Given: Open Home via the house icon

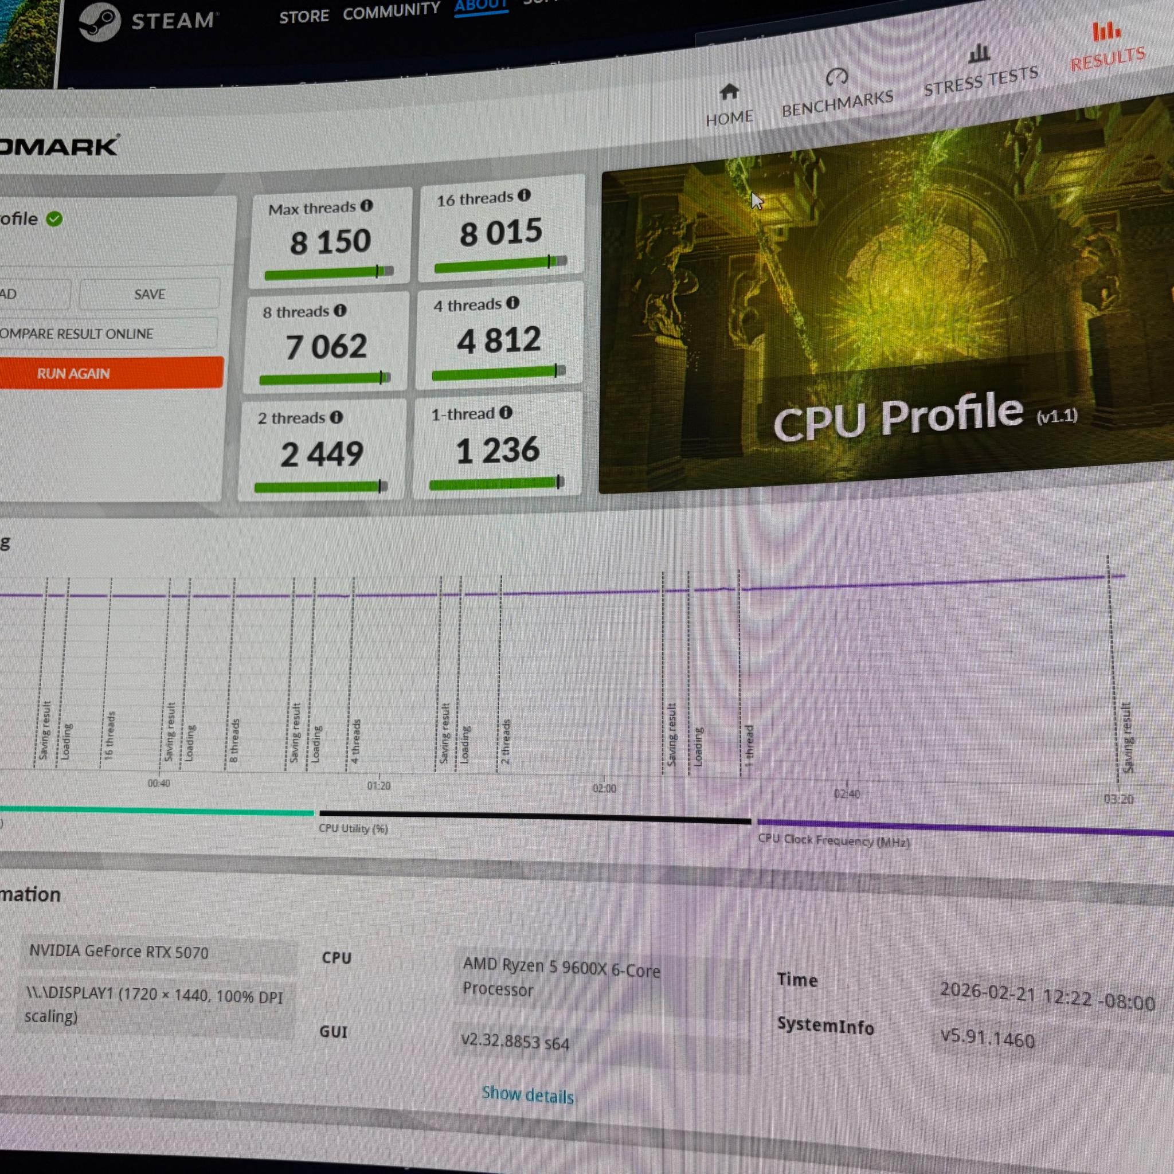Looking at the screenshot, I should coord(729,92).
